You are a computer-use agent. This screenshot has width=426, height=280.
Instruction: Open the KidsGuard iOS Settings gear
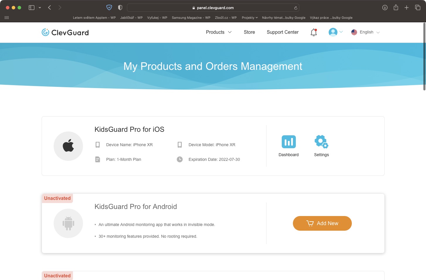coord(321,142)
